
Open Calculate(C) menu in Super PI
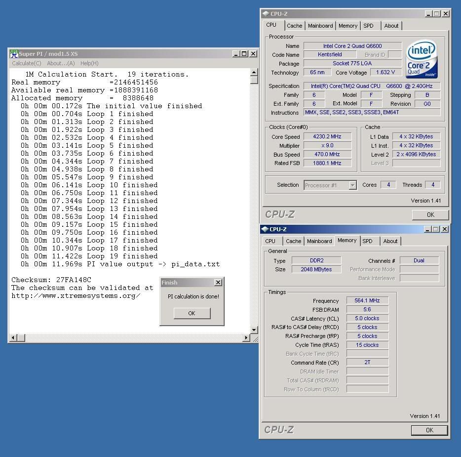pos(27,63)
